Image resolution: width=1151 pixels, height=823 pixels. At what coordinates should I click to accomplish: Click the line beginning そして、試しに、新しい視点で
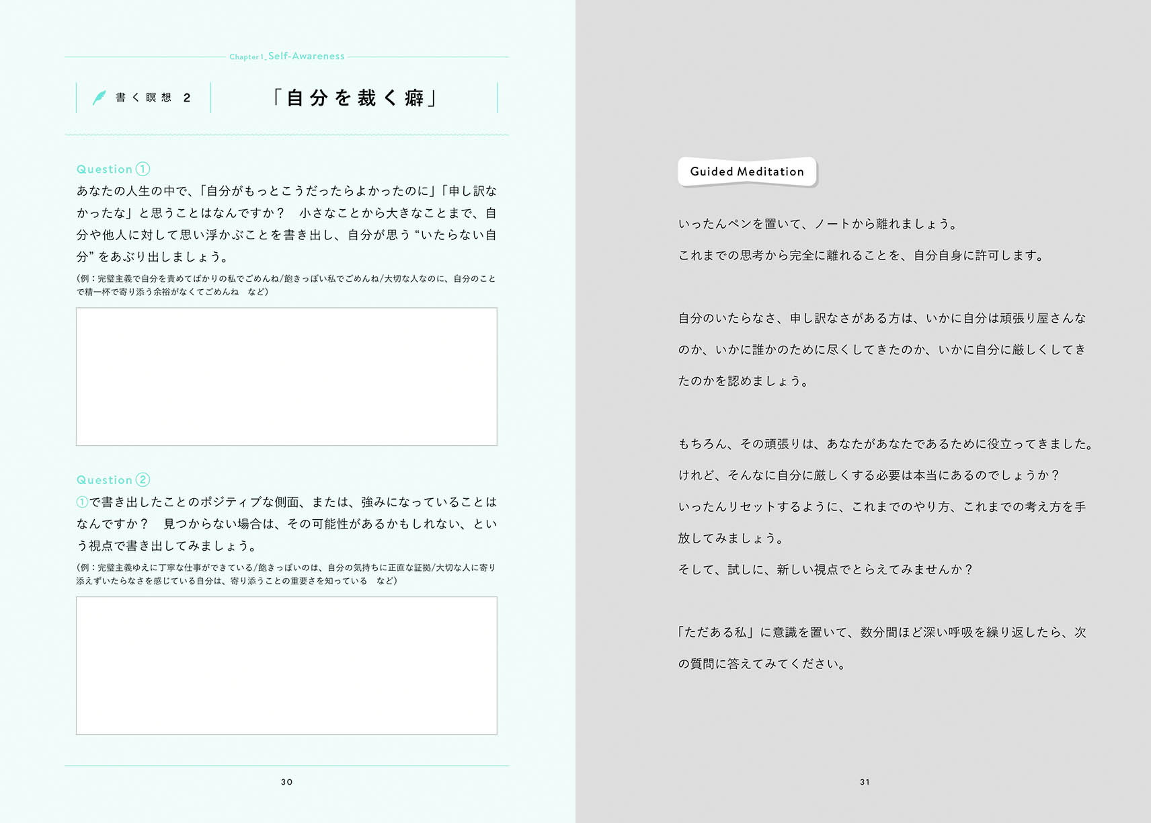pos(825,570)
